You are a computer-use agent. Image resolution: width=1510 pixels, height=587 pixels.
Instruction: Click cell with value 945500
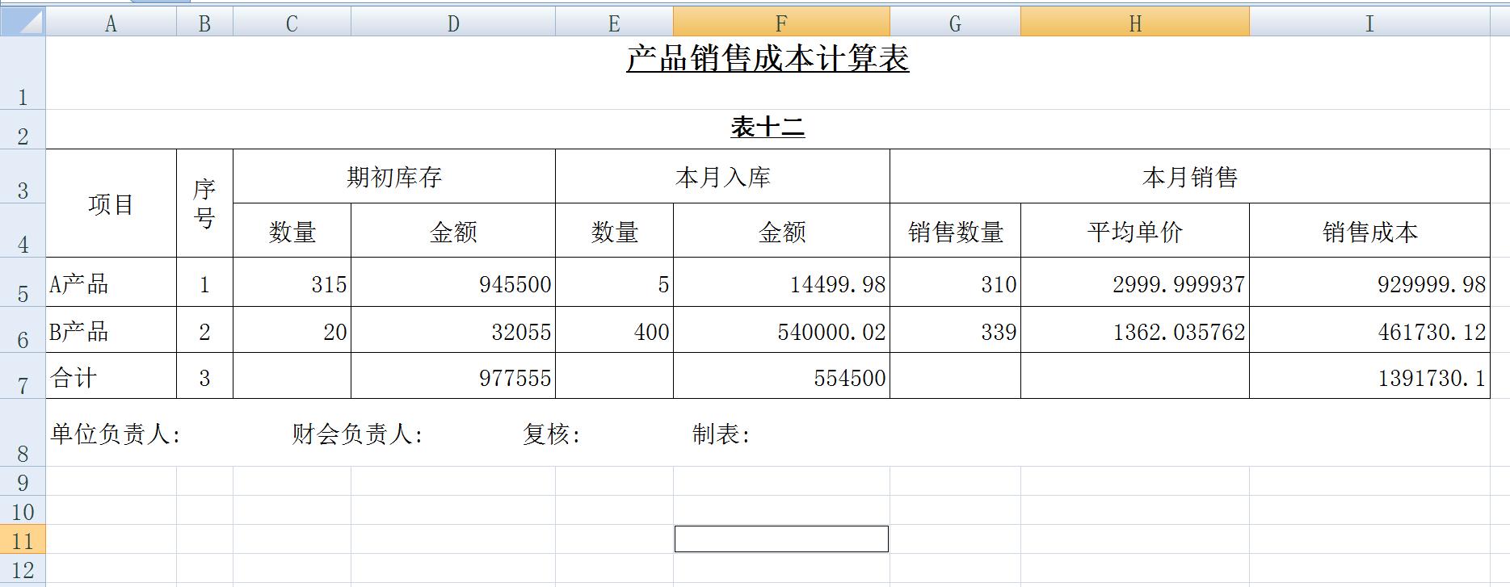point(453,282)
